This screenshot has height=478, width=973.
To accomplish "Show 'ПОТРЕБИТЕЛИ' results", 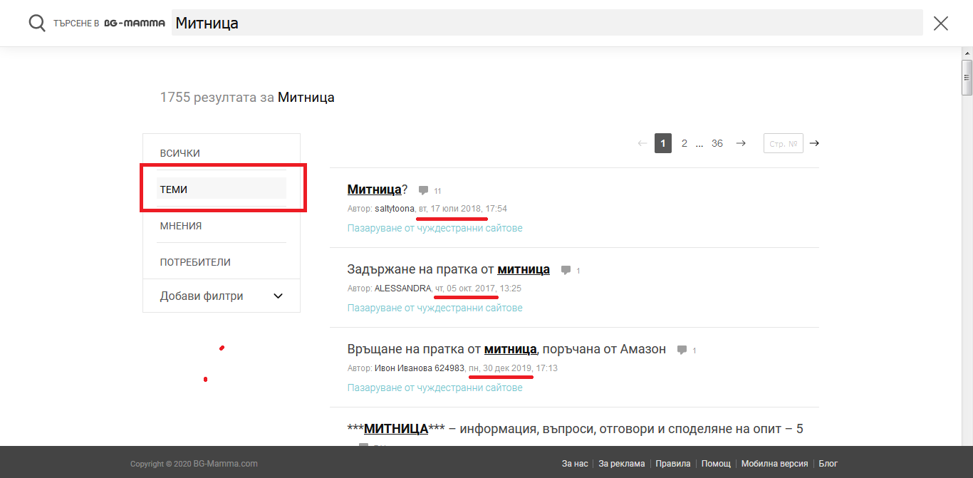I will (195, 262).
